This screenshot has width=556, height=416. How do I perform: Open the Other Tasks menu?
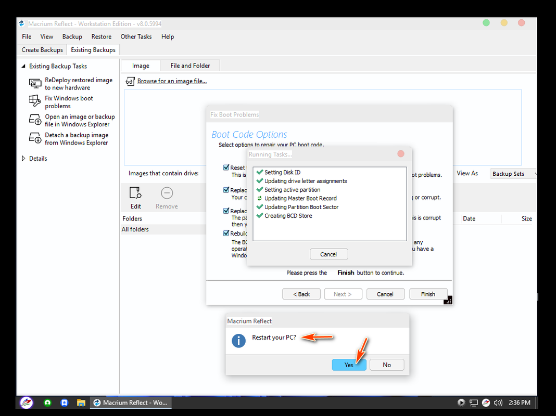pos(136,36)
